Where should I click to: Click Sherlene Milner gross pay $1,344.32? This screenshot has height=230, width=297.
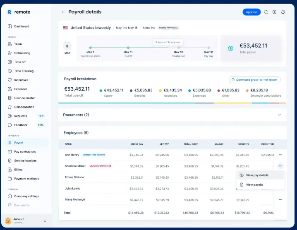coord(137,166)
